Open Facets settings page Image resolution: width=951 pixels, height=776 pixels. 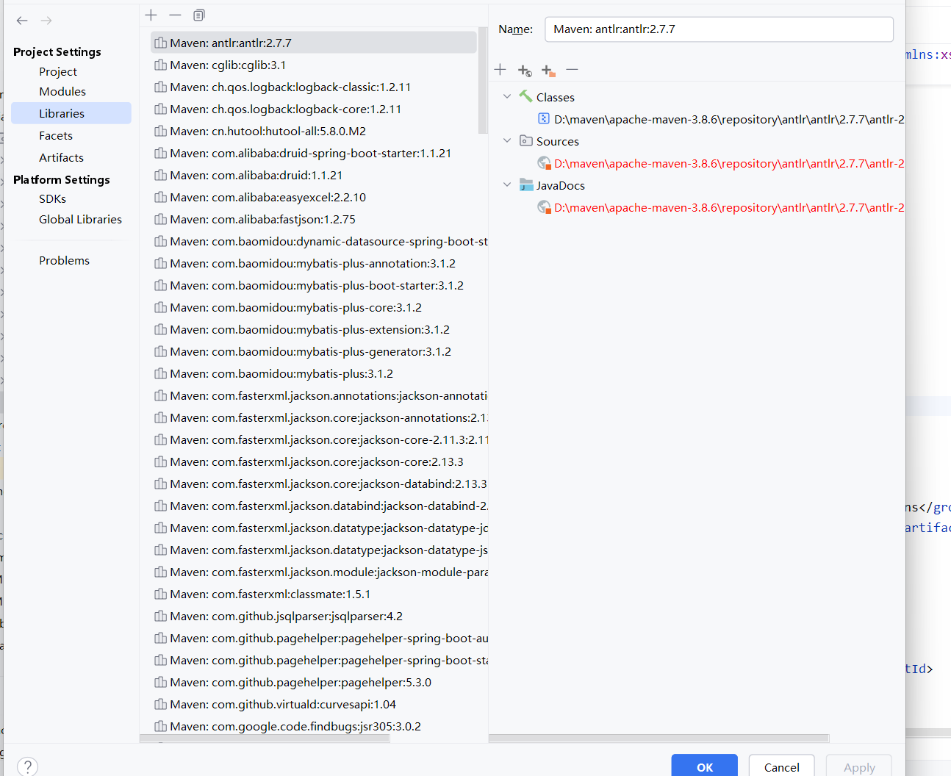(x=56, y=135)
